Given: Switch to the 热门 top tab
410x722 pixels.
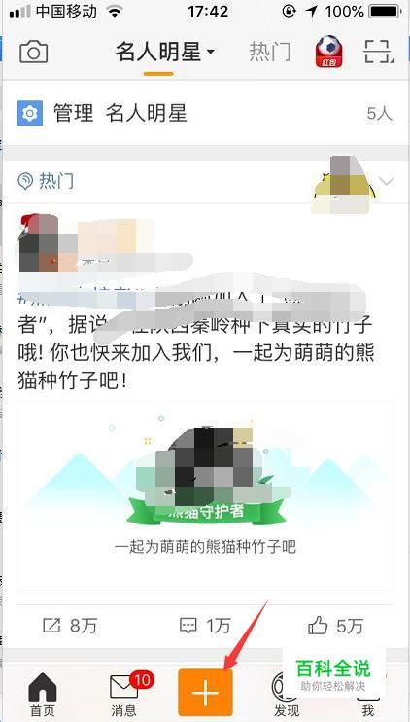Looking at the screenshot, I should point(270,52).
